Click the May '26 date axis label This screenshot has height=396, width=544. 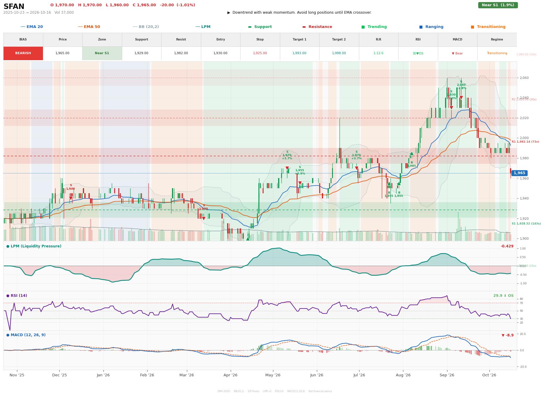click(273, 375)
